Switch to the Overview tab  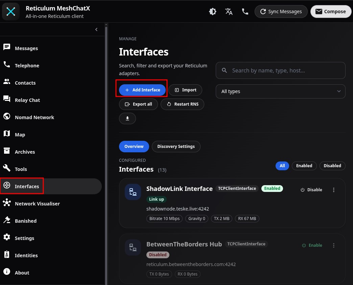[134, 147]
